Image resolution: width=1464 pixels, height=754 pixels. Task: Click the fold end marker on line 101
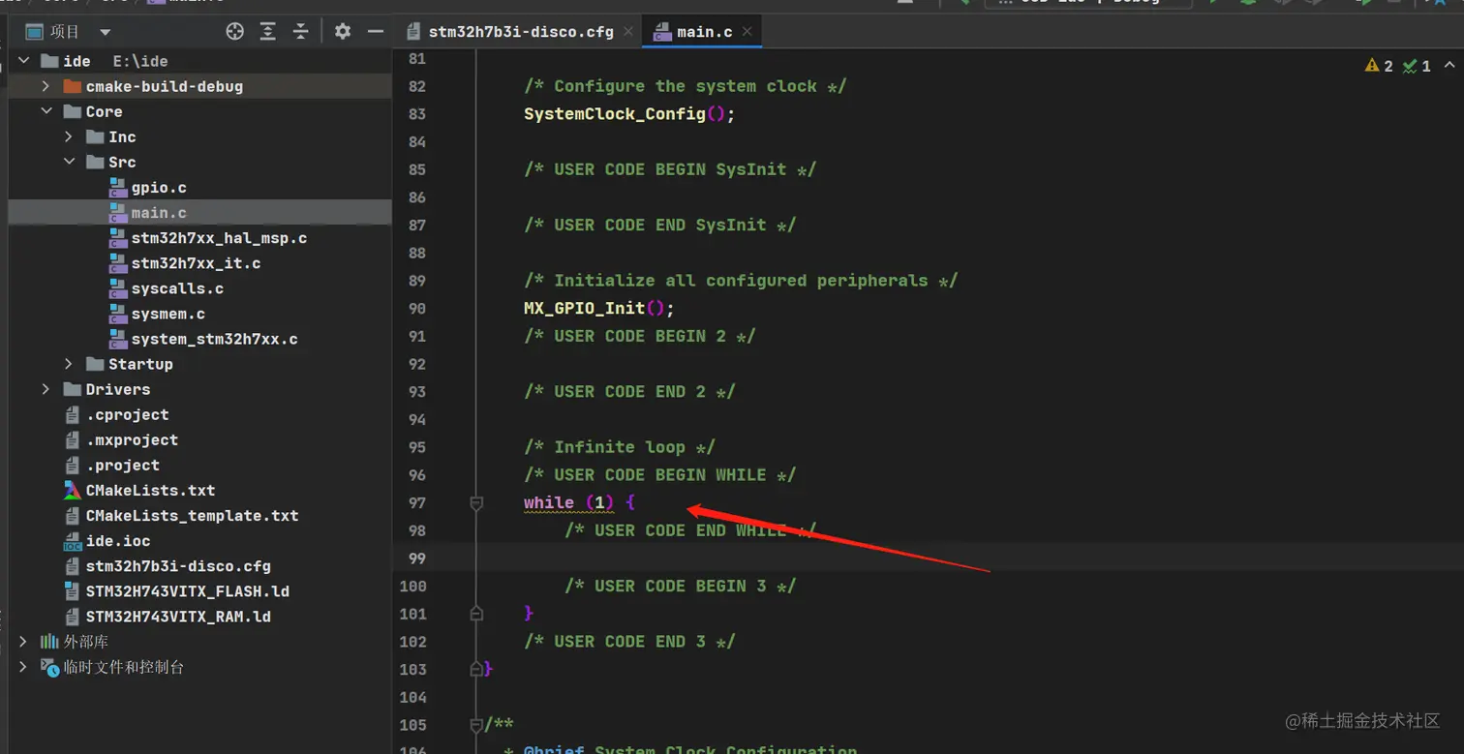[476, 614]
